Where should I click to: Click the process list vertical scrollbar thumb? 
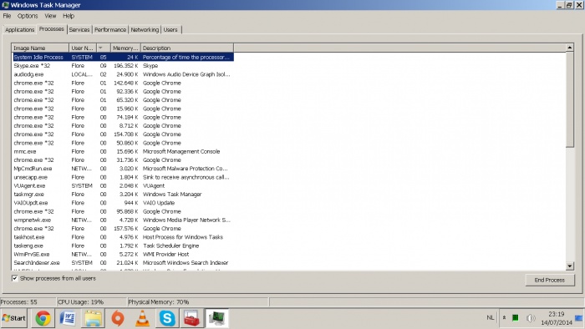point(570,99)
